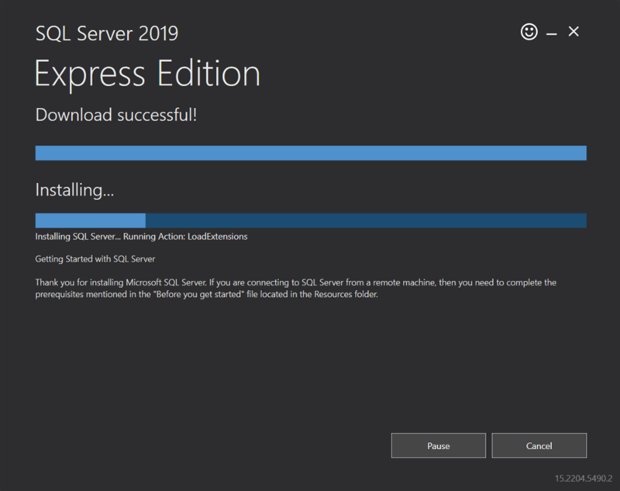Minimize the SQL Server installer window

[552, 33]
